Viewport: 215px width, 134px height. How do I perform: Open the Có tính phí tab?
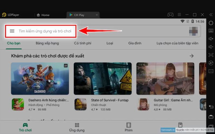pyautogui.click(x=83, y=43)
